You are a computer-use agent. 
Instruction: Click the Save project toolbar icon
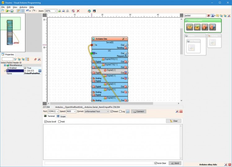[12, 11]
